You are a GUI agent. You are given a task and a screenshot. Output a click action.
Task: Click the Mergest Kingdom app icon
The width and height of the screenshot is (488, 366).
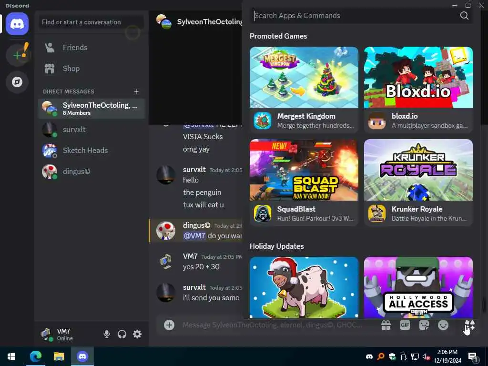click(x=263, y=121)
